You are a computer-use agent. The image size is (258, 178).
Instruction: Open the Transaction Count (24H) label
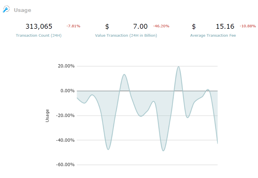click(x=39, y=35)
